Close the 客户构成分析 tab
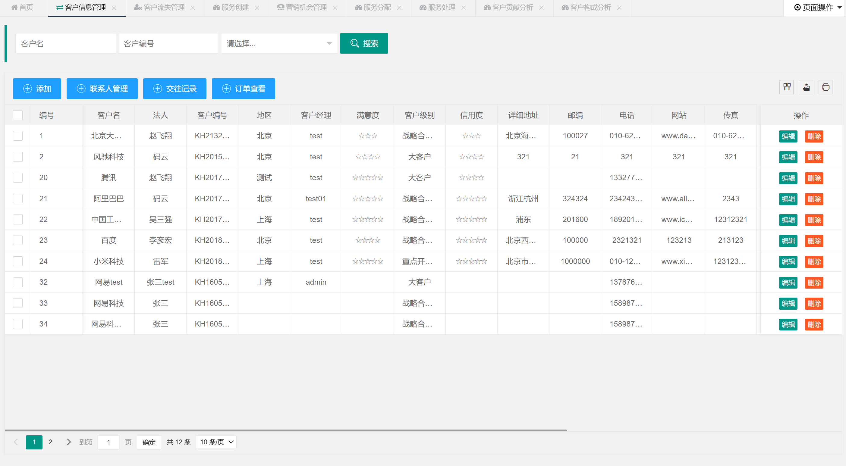Viewport: 846px width, 466px height. 619,8
